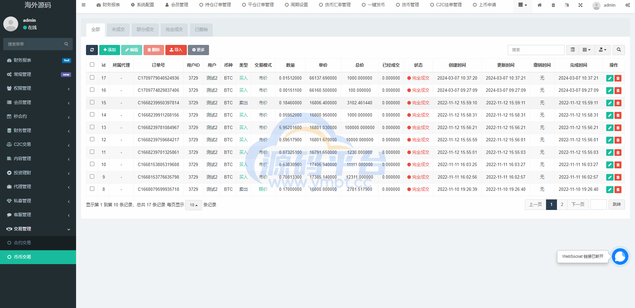Edit order row id 14 with pencil icon
The height and width of the screenshot is (308, 635).
pyautogui.click(x=610, y=115)
